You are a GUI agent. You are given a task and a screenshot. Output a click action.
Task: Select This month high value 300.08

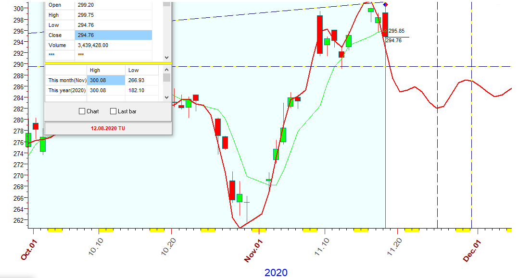pyautogui.click(x=106, y=80)
